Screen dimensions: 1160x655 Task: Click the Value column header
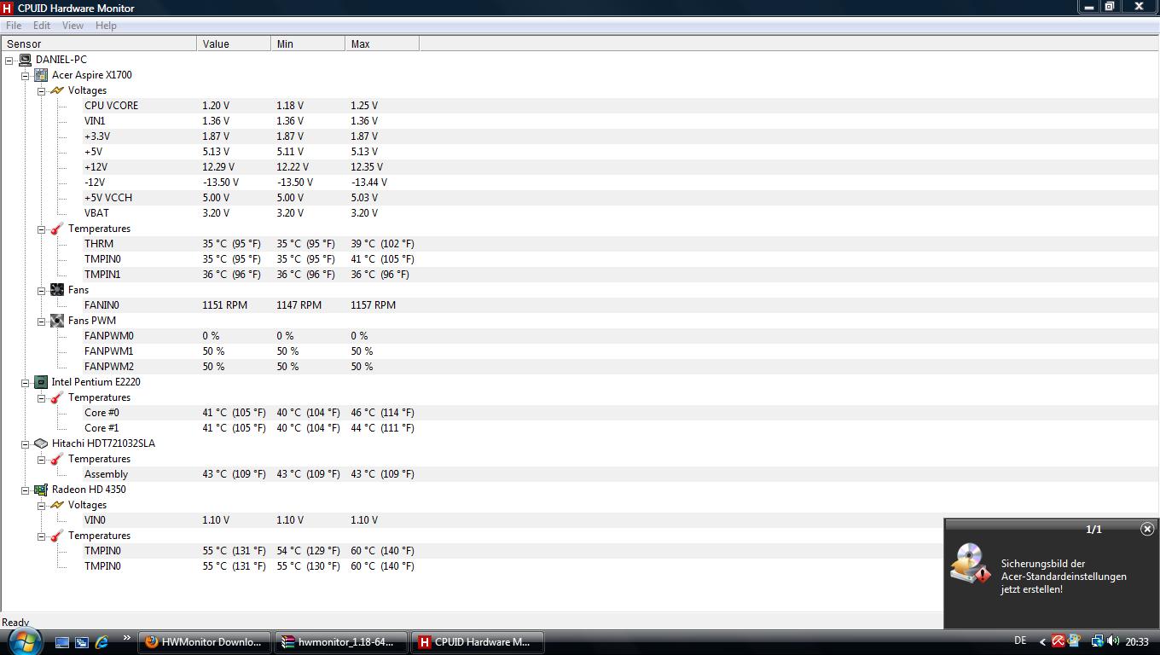pos(234,43)
